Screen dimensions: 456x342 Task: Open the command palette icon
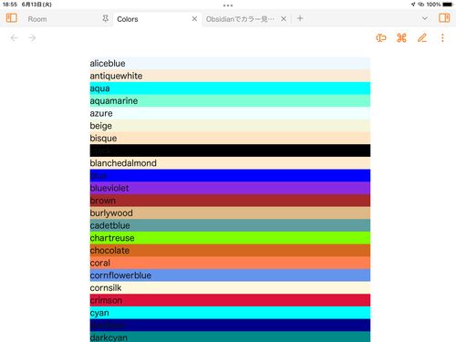(401, 38)
